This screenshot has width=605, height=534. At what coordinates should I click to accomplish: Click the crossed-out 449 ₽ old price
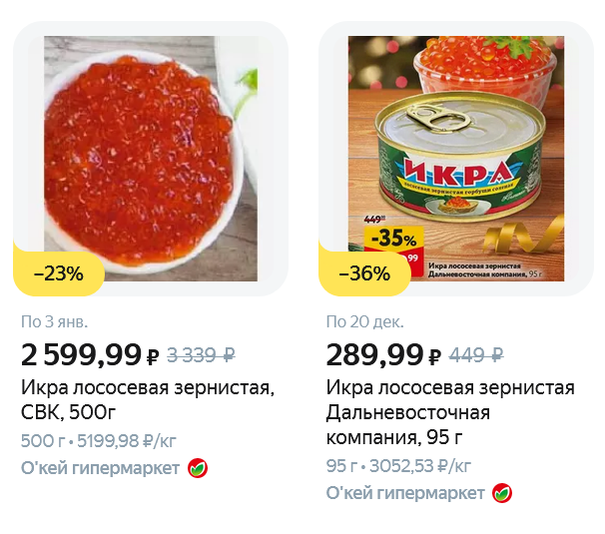coord(476,355)
